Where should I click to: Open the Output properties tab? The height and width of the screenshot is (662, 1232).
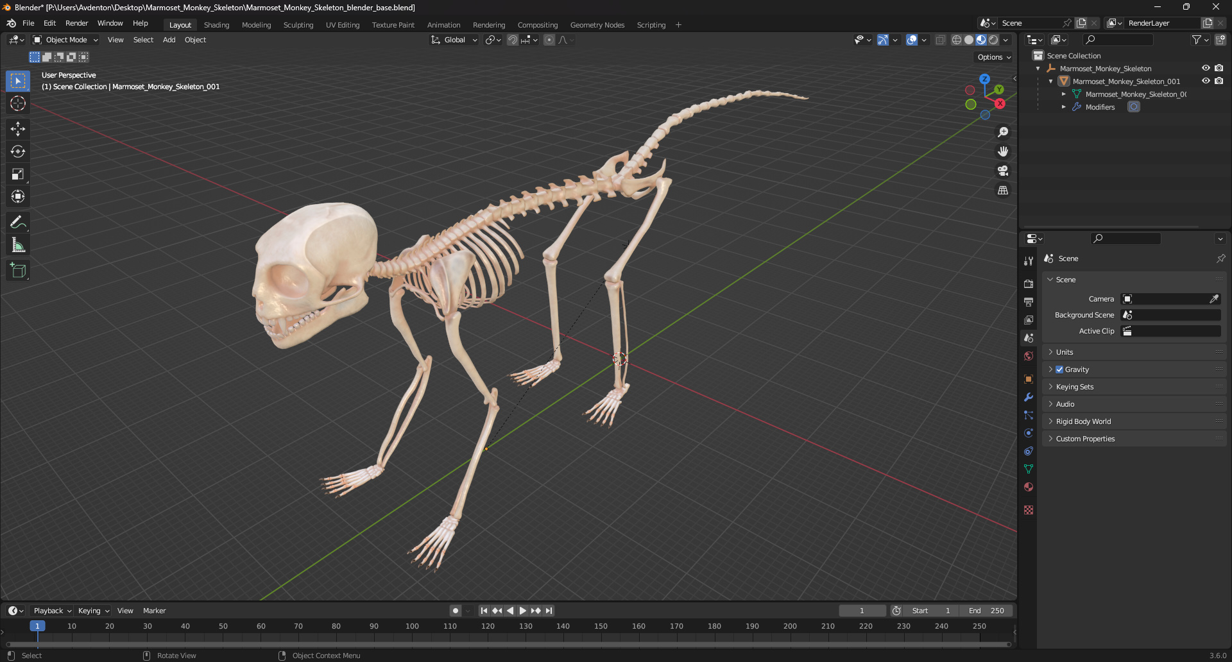click(x=1029, y=301)
